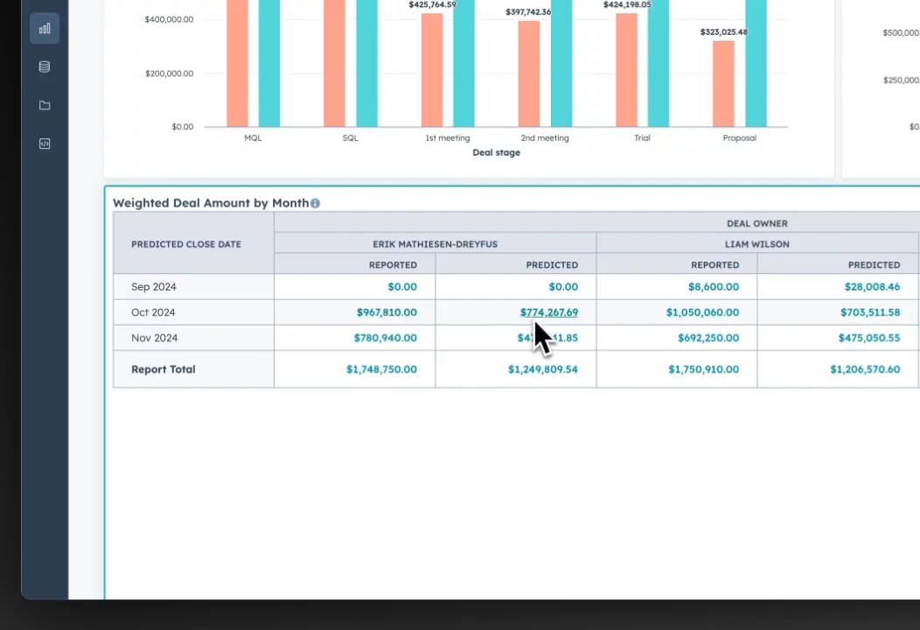The width and height of the screenshot is (920, 630).
Task: Open the $780,940.00 Nov 2024 reported value
Action: tap(385, 338)
